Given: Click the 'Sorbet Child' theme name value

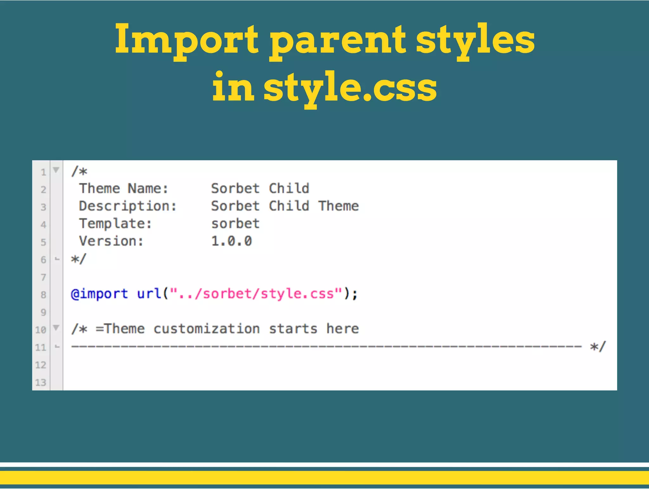Looking at the screenshot, I should [x=260, y=188].
